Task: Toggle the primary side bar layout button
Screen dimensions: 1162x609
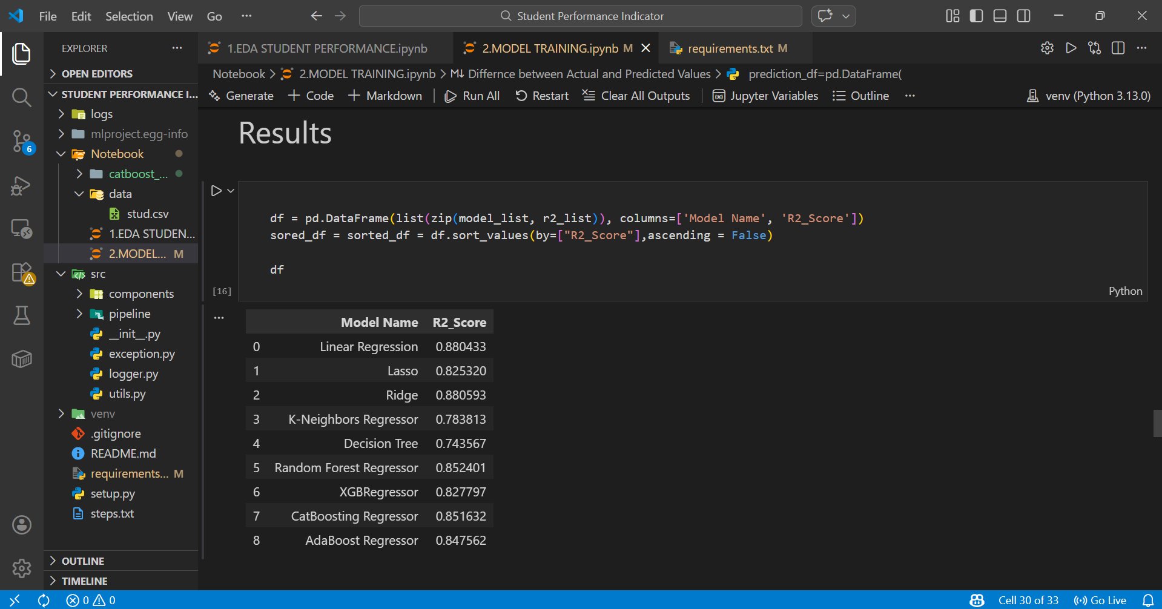Action: pyautogui.click(x=976, y=16)
